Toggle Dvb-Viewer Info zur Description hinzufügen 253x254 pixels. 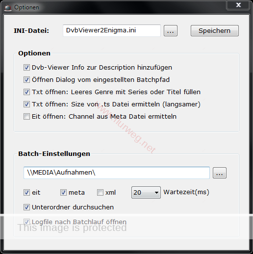pos(26,67)
